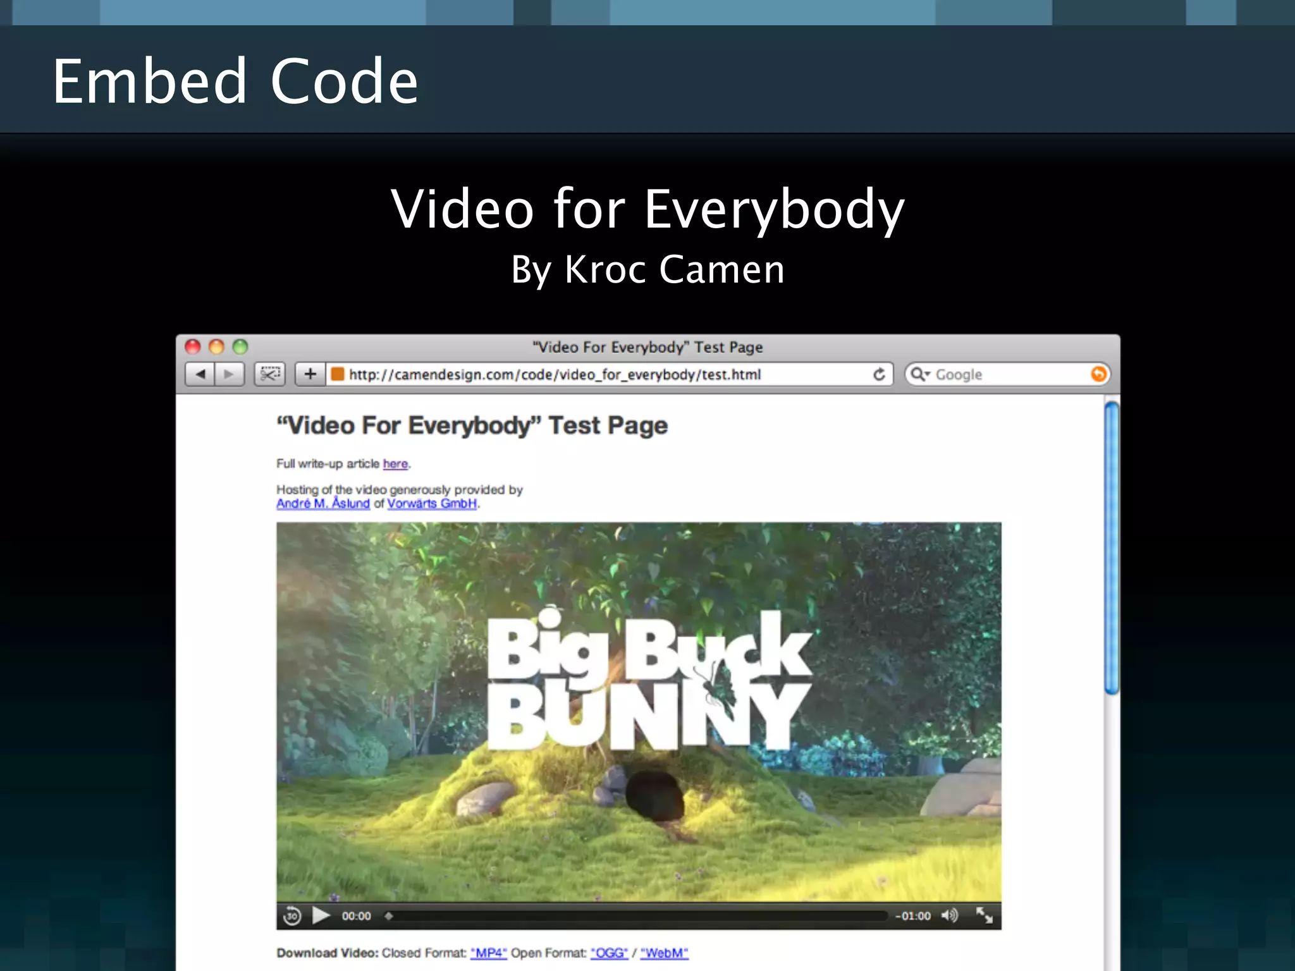The width and height of the screenshot is (1295, 971).
Task: Go back with Safari's back arrow
Action: click(200, 374)
